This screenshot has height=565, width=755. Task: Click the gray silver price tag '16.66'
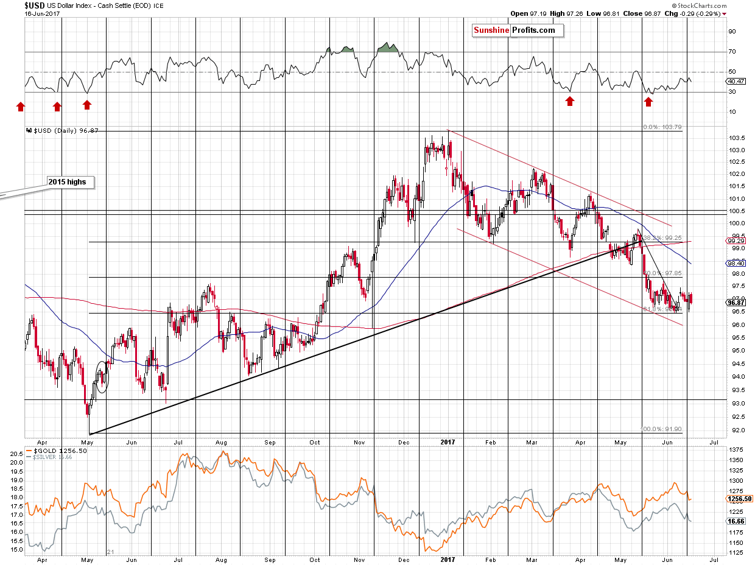[x=736, y=522]
